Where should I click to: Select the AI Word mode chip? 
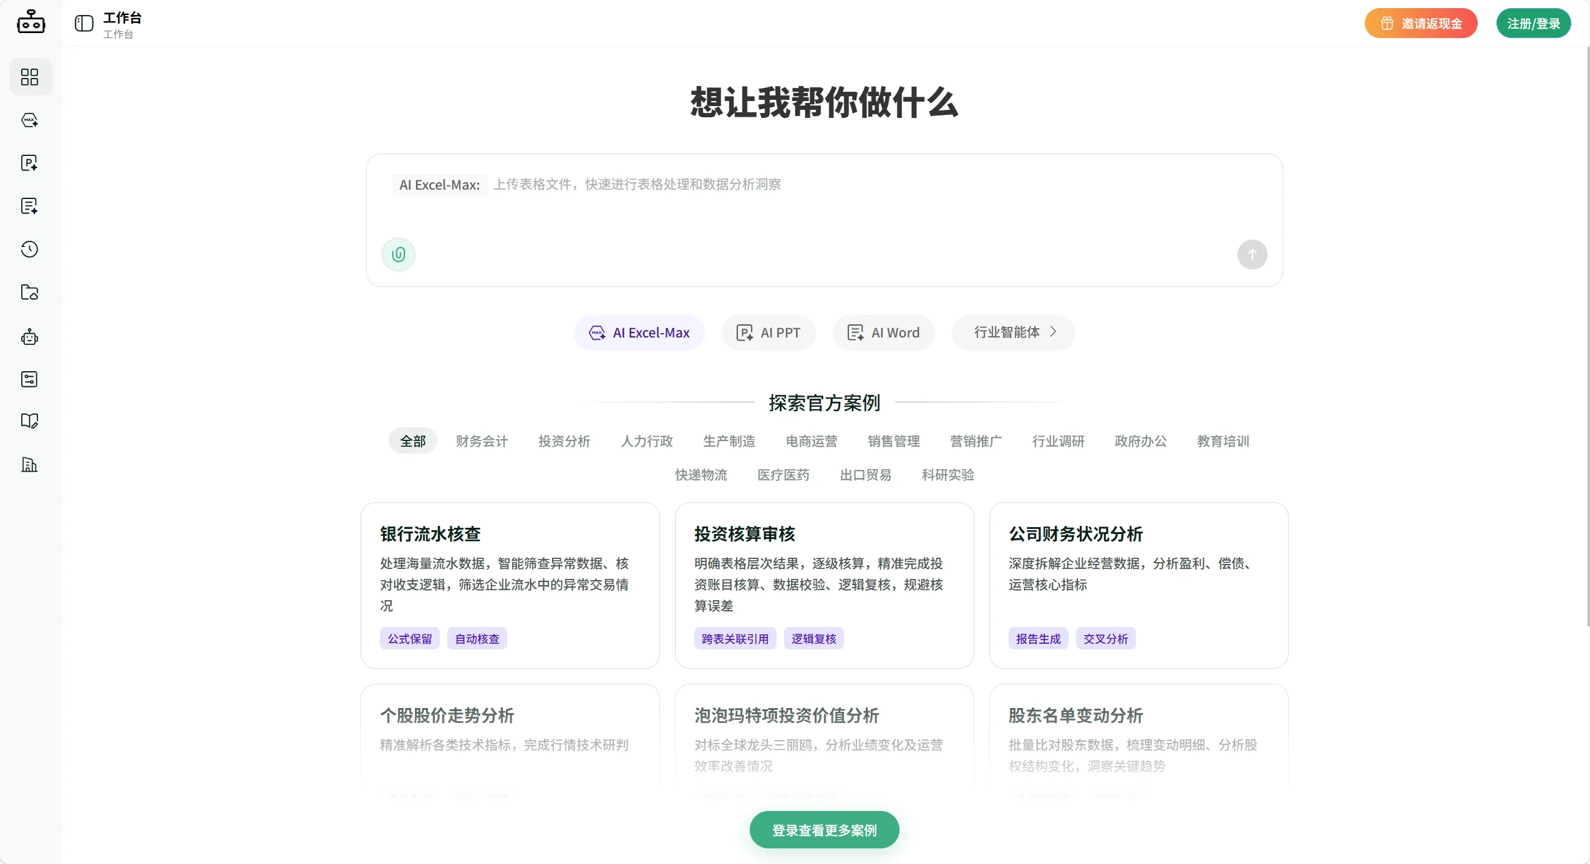pyautogui.click(x=883, y=332)
